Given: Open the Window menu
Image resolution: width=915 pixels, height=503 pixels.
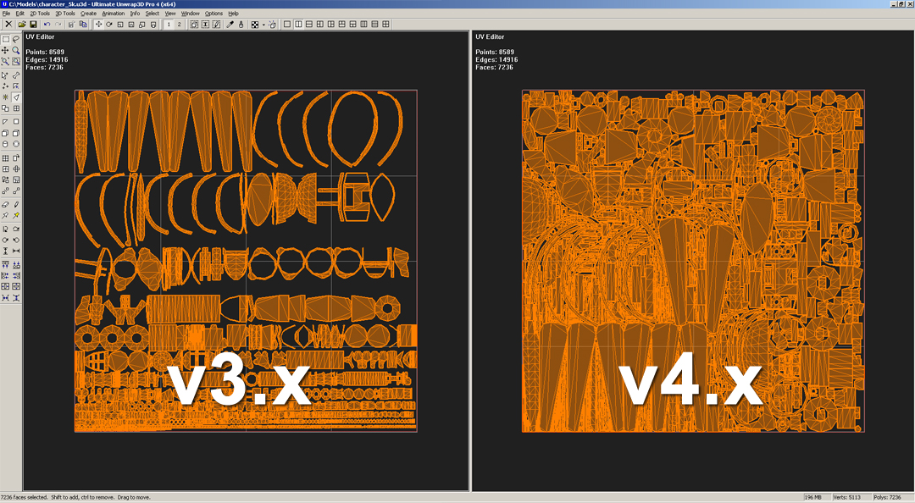Looking at the screenshot, I should coord(191,14).
